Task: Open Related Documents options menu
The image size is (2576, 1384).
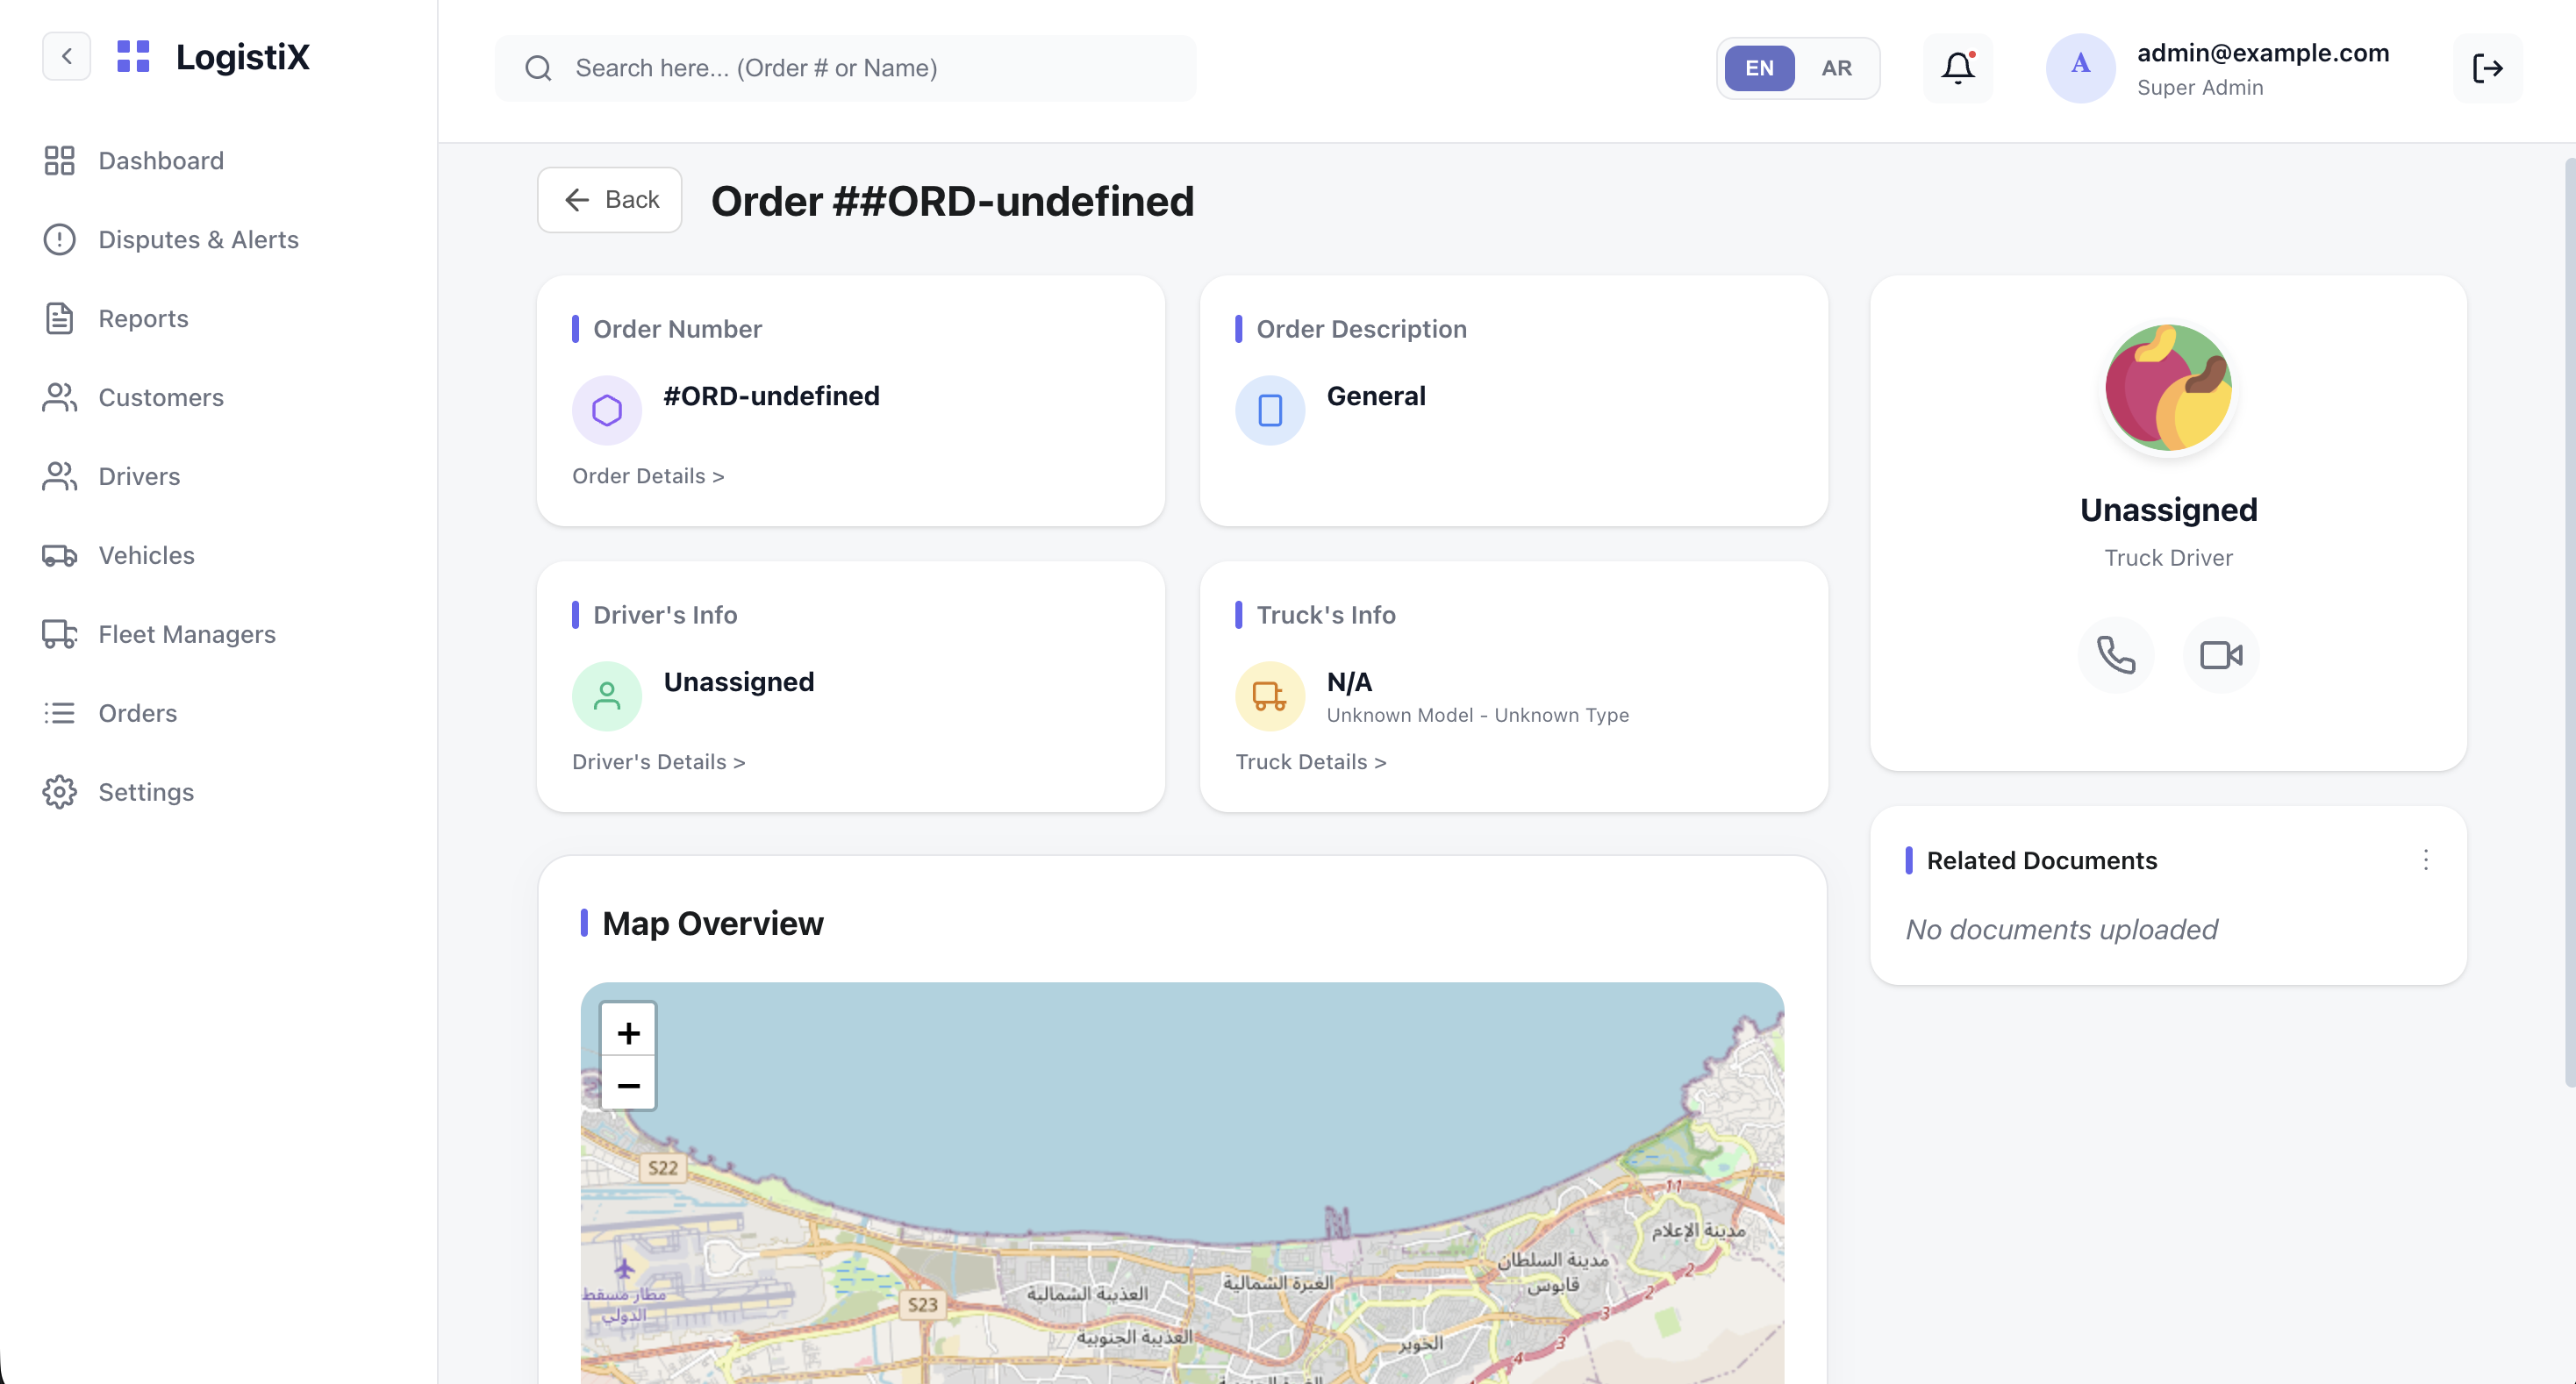Action: click(x=2425, y=860)
